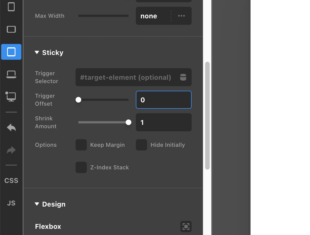Screen dimensions: 310x235
Task: Click the redo arrow icon
Action: click(11, 150)
